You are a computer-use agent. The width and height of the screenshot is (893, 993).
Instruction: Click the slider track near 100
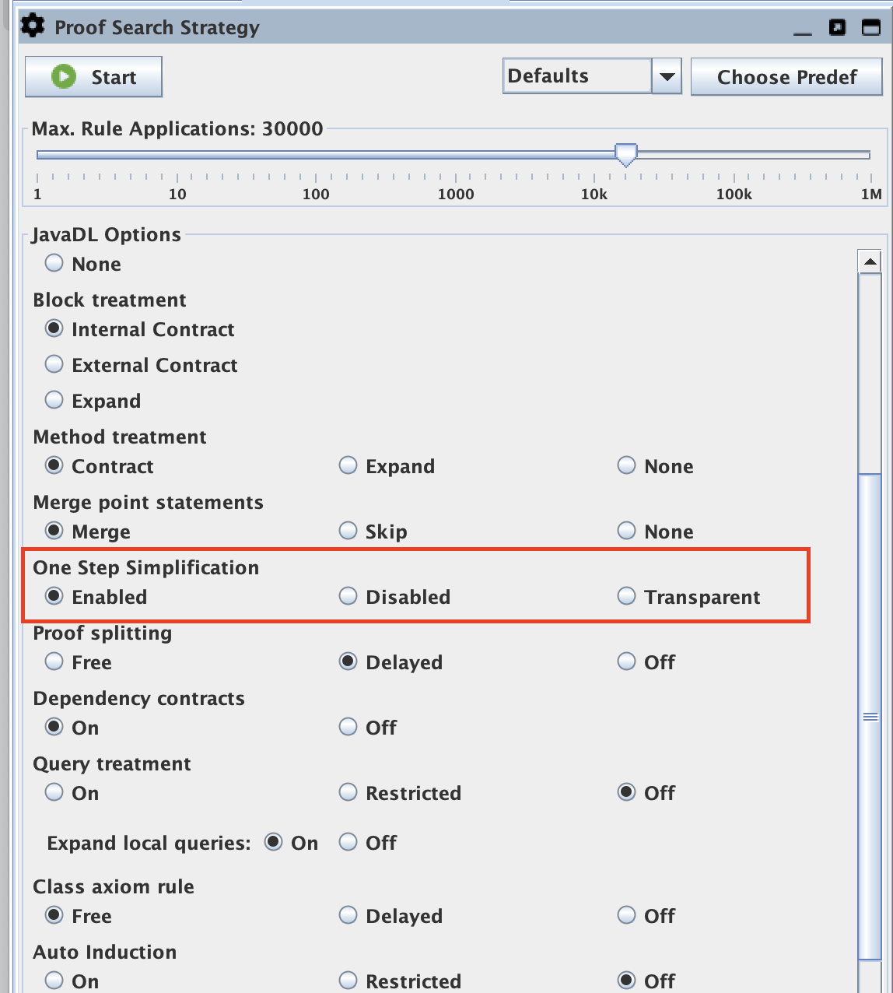pyautogui.click(x=316, y=155)
